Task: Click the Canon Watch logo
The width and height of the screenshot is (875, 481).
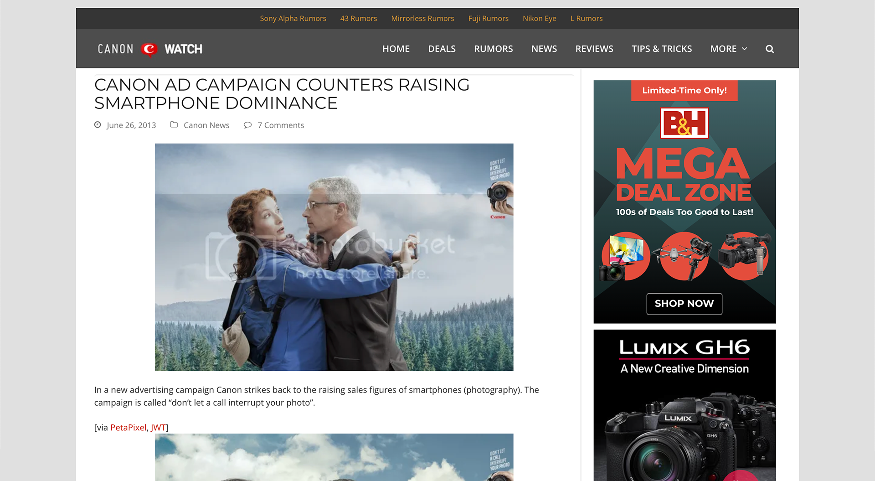Action: 150,49
